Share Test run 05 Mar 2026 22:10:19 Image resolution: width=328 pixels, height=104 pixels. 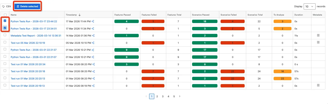(93, 43)
